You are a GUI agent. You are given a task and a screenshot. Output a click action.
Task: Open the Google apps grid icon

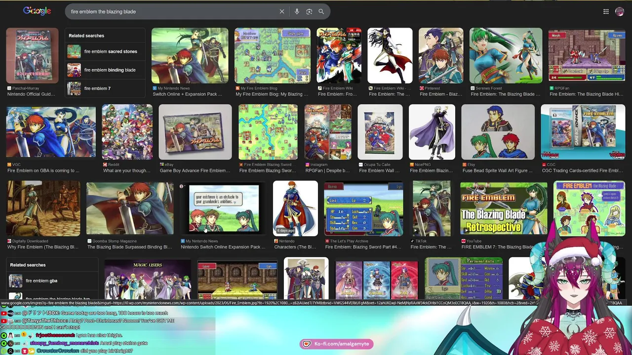click(x=606, y=11)
